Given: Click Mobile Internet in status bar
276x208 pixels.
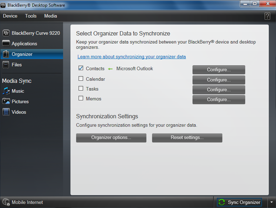Looking at the screenshot, I should (x=28, y=202).
